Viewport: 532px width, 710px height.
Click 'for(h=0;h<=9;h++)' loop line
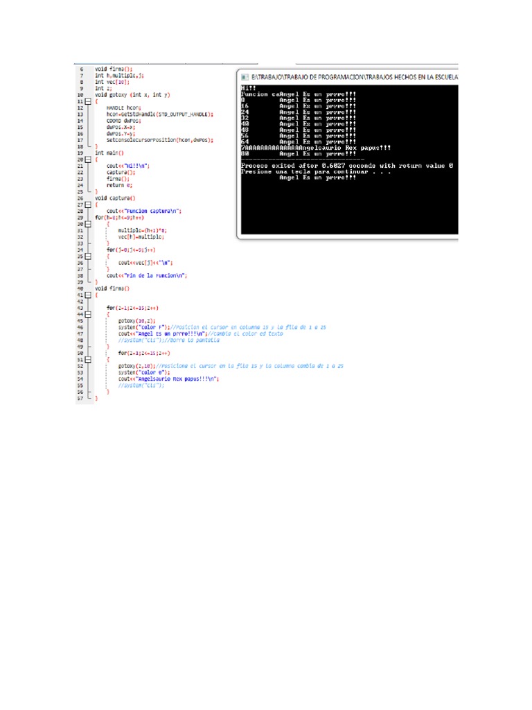pyautogui.click(x=119, y=217)
